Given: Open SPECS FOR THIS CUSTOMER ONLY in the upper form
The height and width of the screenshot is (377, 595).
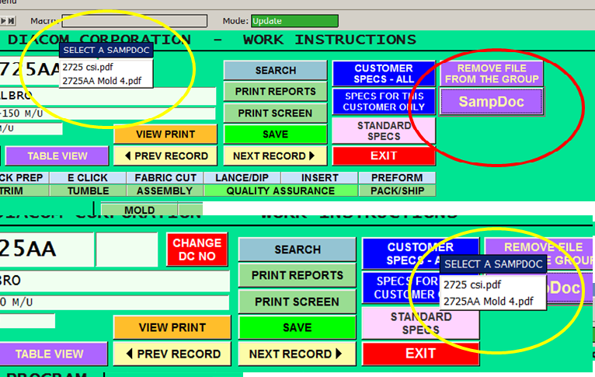Looking at the screenshot, I should [x=384, y=101].
